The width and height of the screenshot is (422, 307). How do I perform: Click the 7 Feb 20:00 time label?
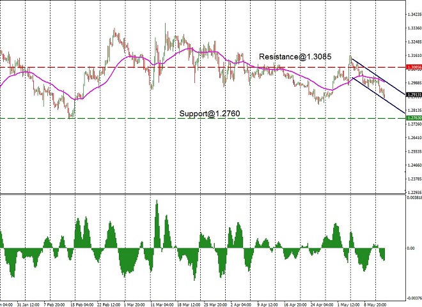coord(54,305)
